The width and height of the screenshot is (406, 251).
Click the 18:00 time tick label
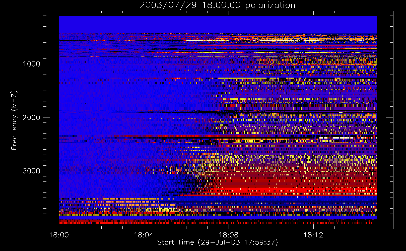click(x=59, y=235)
